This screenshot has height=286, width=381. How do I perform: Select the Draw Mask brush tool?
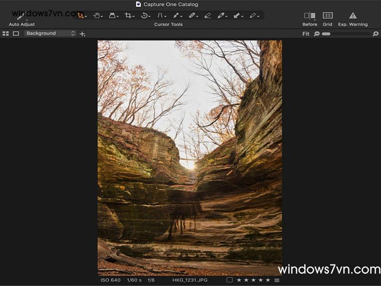pos(176,16)
